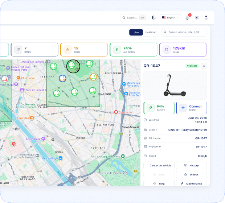The height and width of the screenshot is (203, 225).
Task: Open the user profile icon
Action: point(206,17)
